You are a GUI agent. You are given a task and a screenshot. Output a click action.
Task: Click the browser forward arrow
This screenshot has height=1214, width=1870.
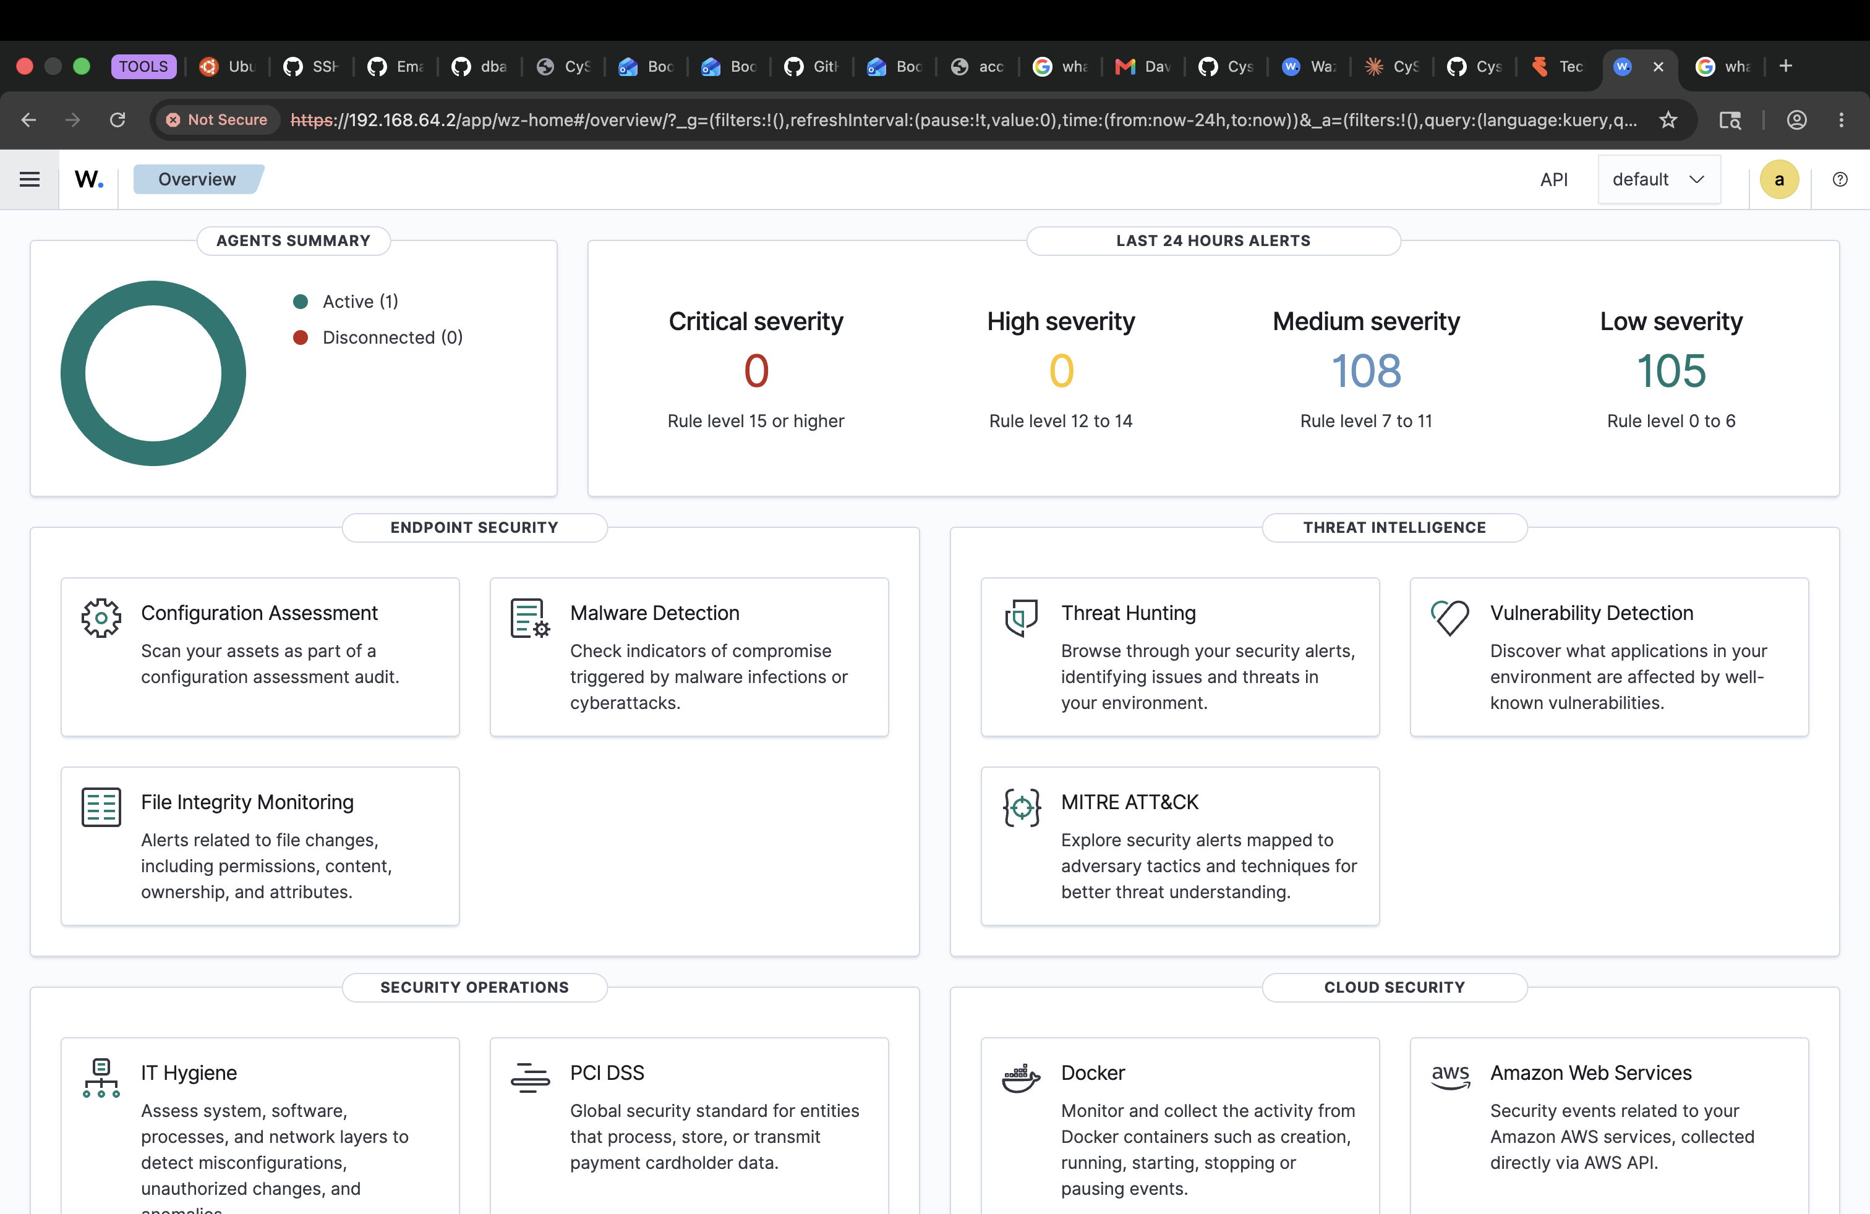73,119
